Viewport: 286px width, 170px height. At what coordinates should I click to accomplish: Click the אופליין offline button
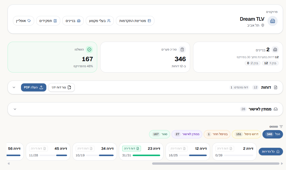tap(24, 21)
